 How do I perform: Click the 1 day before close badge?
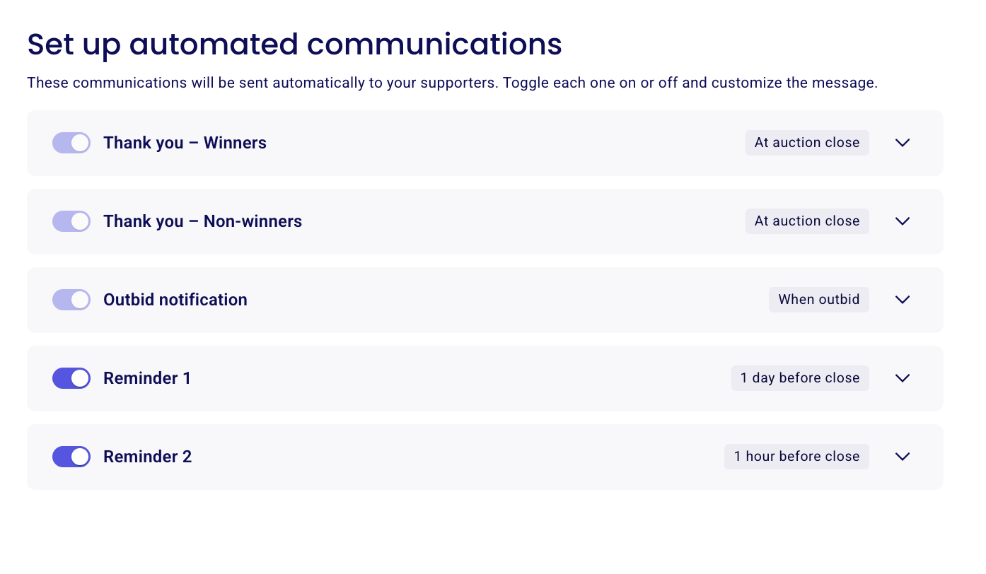click(800, 378)
